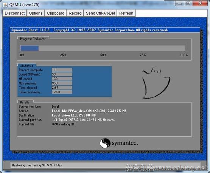
Task: Select the Time remaining value 17:58
Action: tap(62, 92)
